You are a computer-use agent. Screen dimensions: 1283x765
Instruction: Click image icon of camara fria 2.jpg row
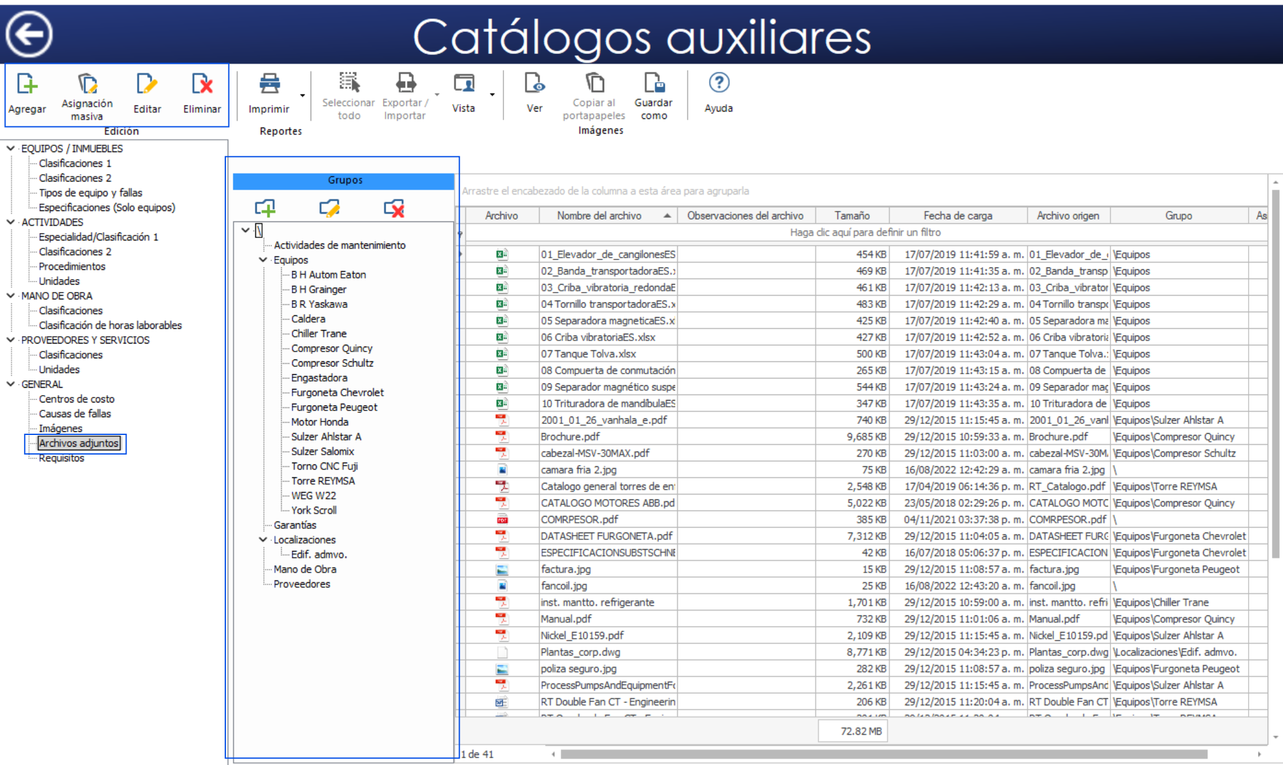tap(502, 470)
